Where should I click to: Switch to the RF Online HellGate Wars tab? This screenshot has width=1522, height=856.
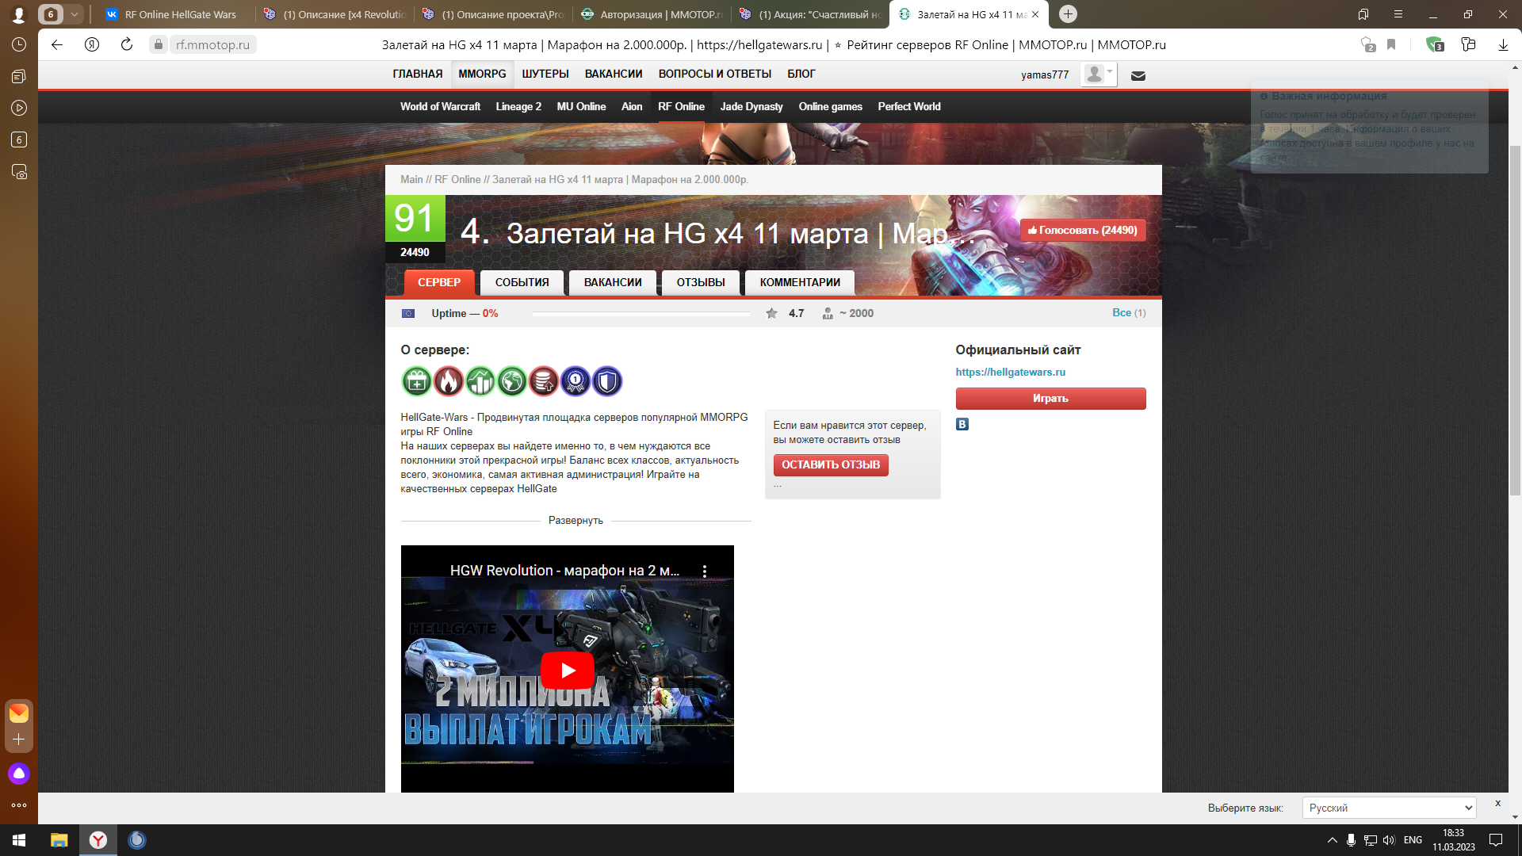tap(174, 14)
